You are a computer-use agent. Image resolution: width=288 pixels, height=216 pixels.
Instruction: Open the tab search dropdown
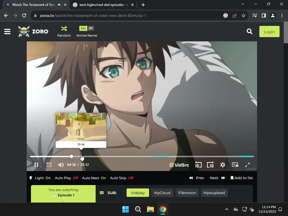point(243,4)
